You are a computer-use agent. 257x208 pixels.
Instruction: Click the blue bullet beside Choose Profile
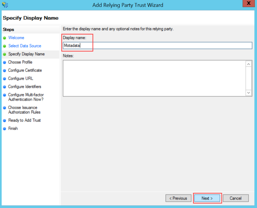[x=4, y=62]
